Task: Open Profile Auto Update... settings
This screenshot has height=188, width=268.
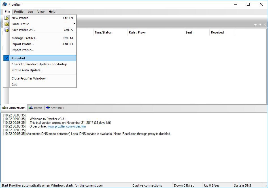Action: click(x=40, y=70)
